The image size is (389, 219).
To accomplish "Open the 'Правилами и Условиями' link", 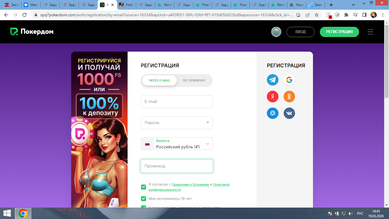I will click(190, 184).
